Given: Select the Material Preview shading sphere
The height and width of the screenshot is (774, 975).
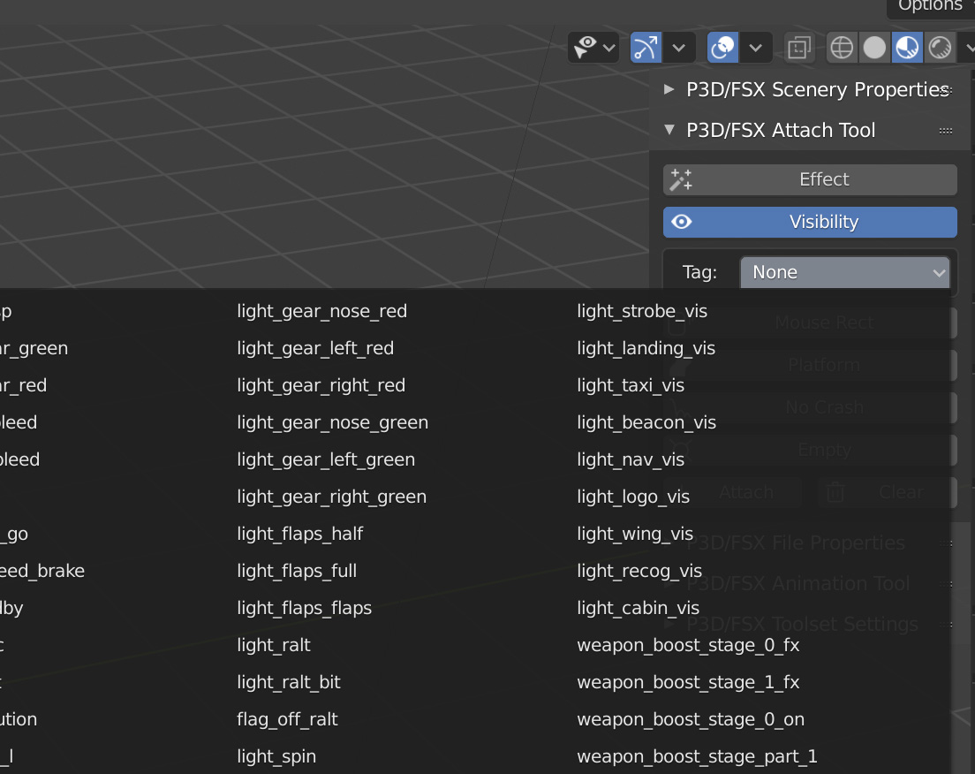Looking at the screenshot, I should pos(907,48).
